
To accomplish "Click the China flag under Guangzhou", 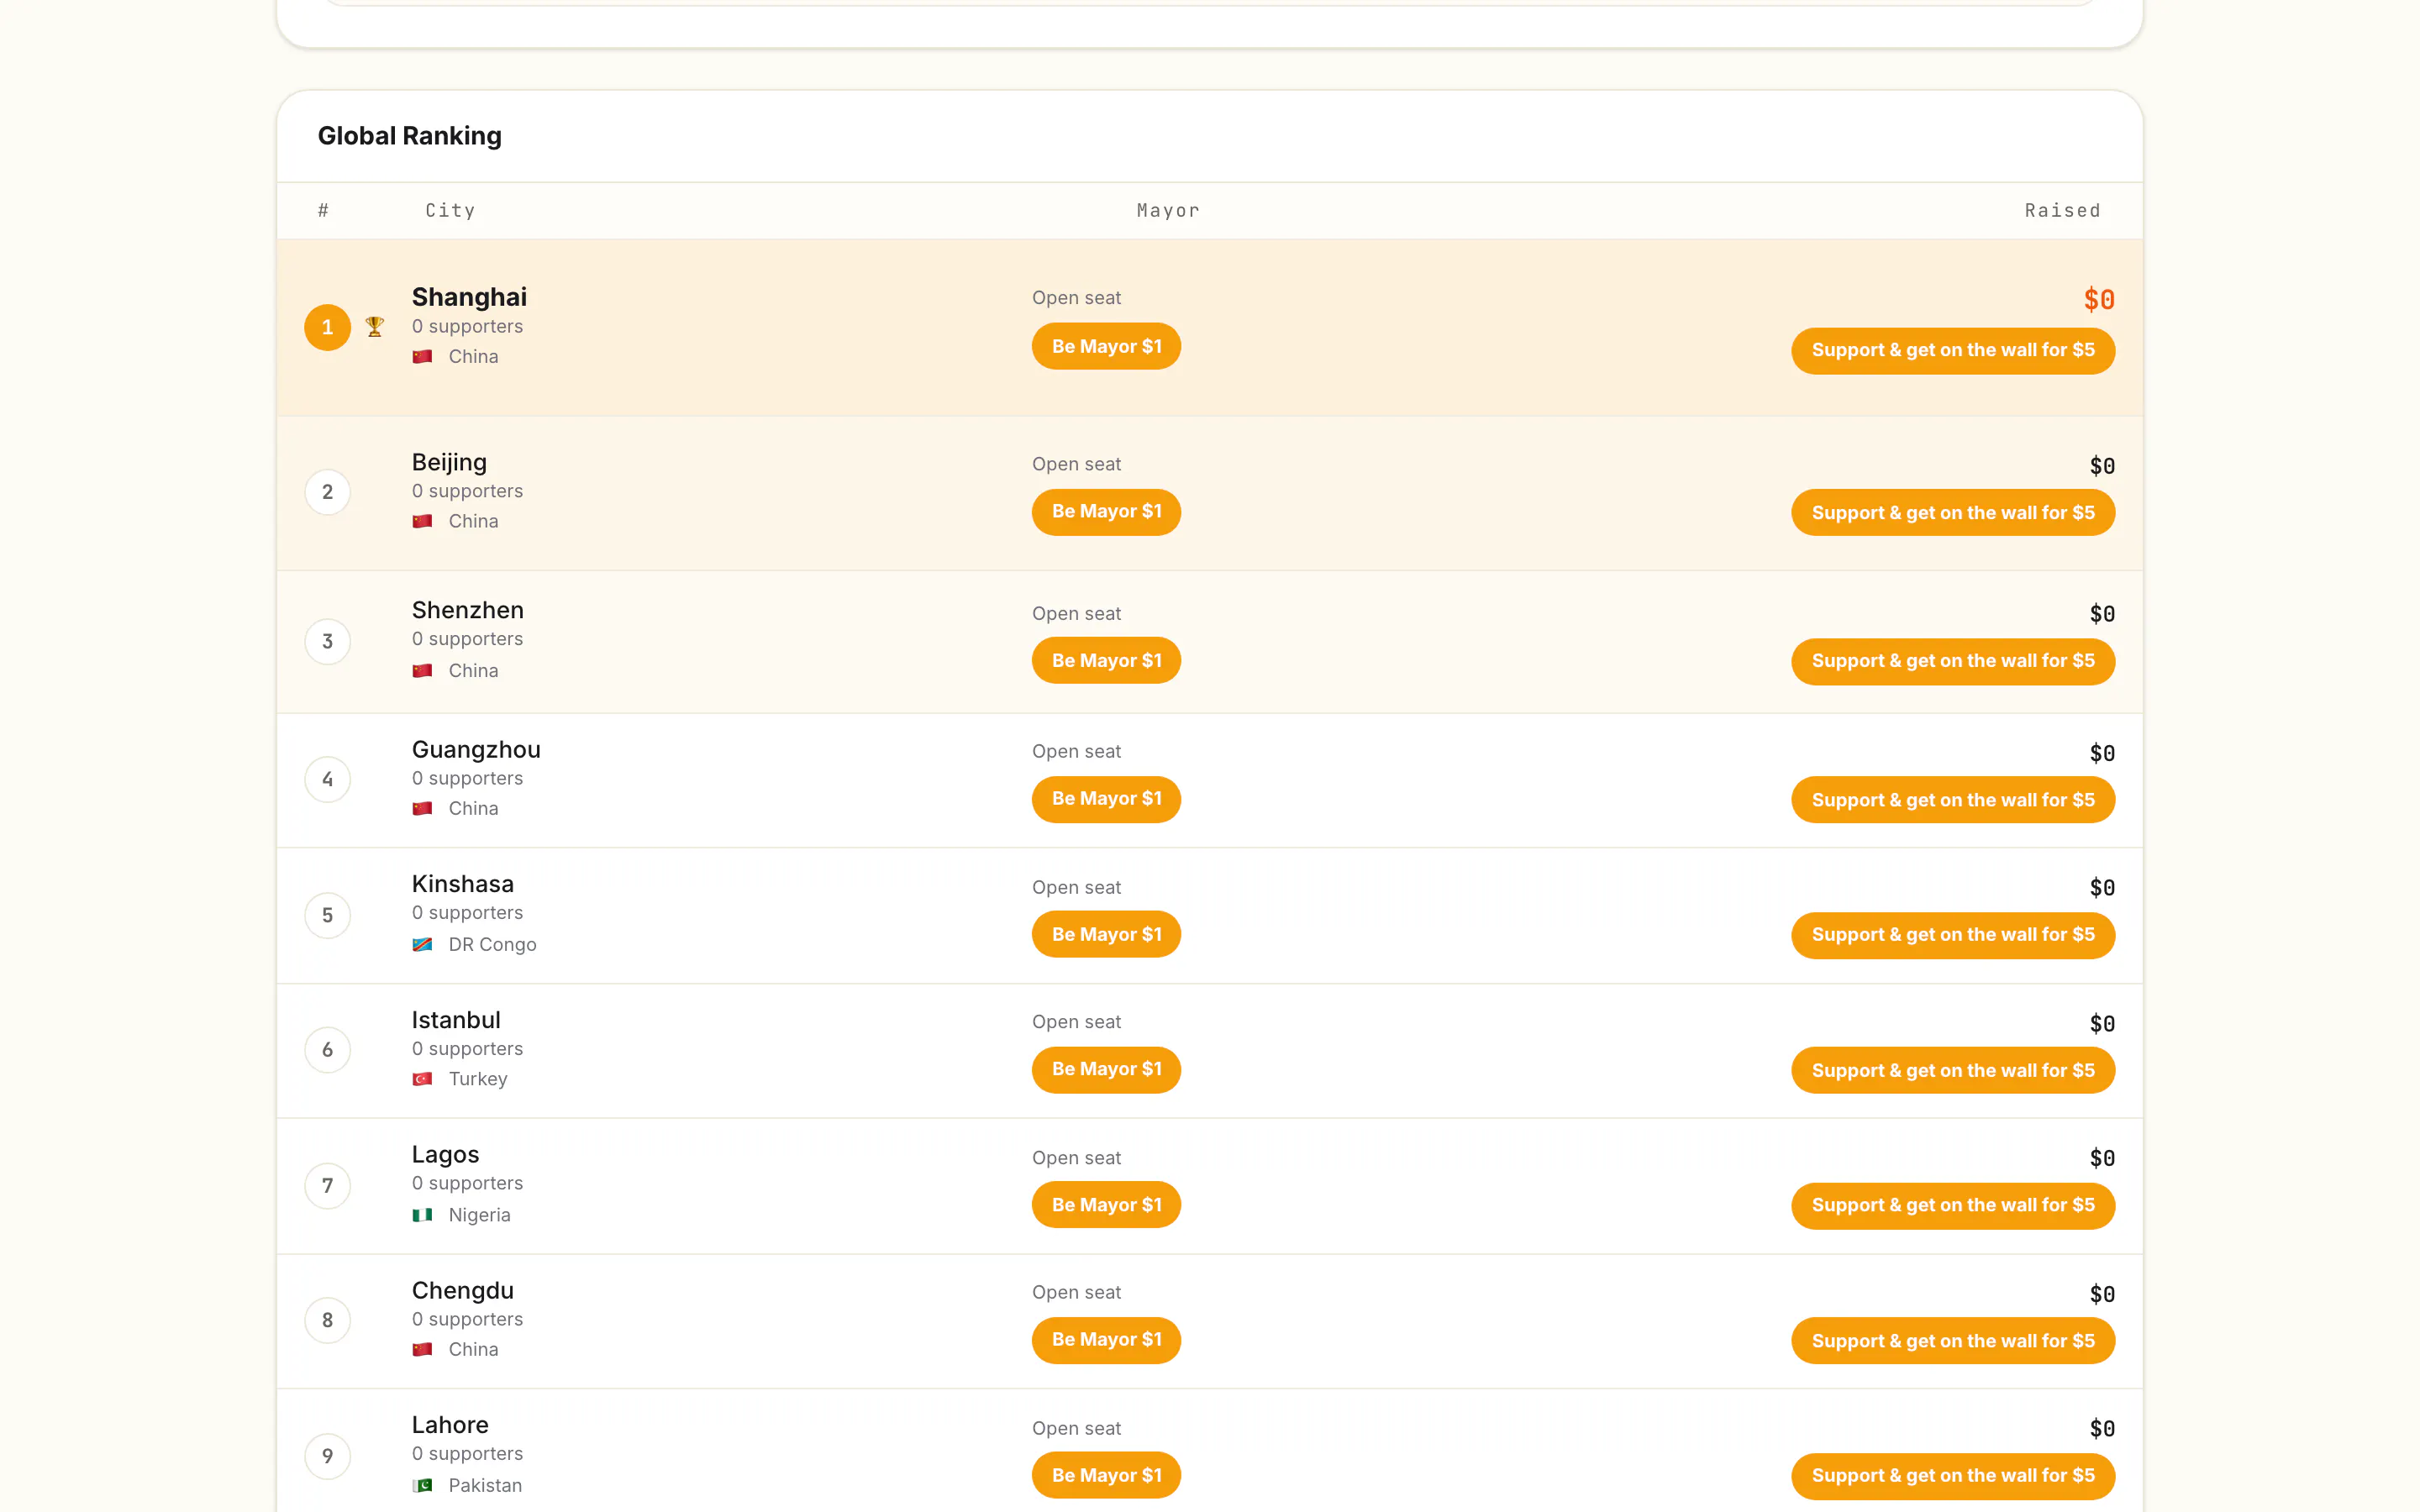I will 422,808.
